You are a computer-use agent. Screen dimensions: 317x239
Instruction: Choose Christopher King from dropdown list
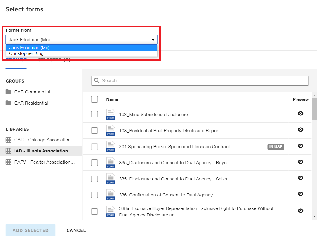click(26, 53)
